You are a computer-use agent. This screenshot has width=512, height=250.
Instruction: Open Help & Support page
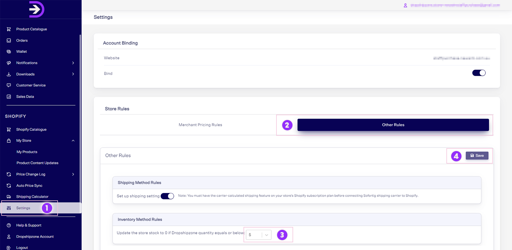point(29,225)
